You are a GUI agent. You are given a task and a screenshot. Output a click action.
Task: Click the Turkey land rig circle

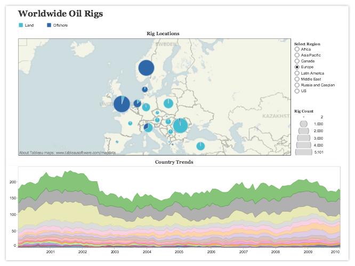click(200, 146)
